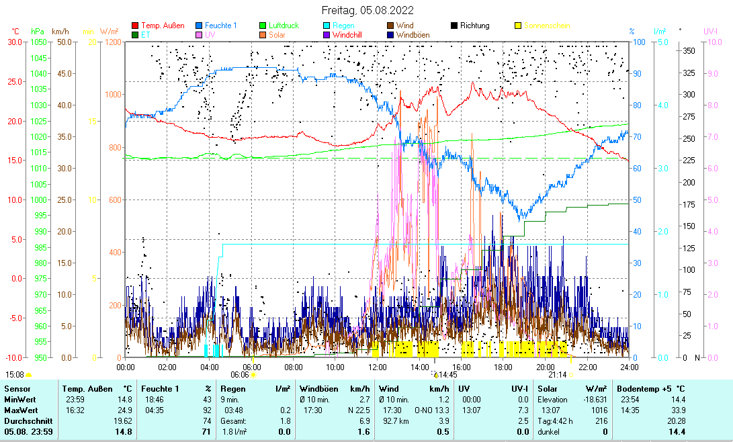Click the UV maximum value 7.3
This screenshot has width=733, height=442.
pos(523,410)
